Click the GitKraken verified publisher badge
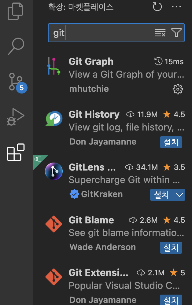The width and height of the screenshot is (192, 305). (x=74, y=194)
